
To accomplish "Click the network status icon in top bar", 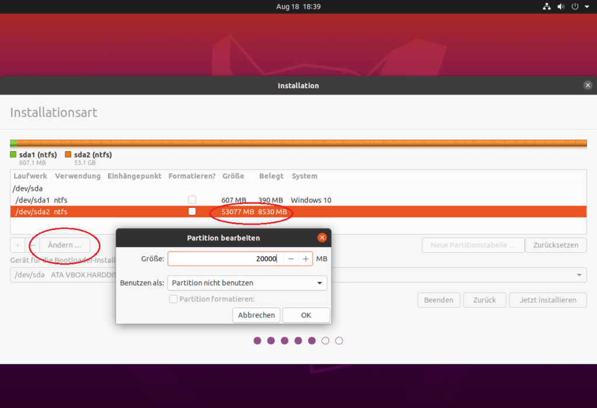I will [547, 6].
